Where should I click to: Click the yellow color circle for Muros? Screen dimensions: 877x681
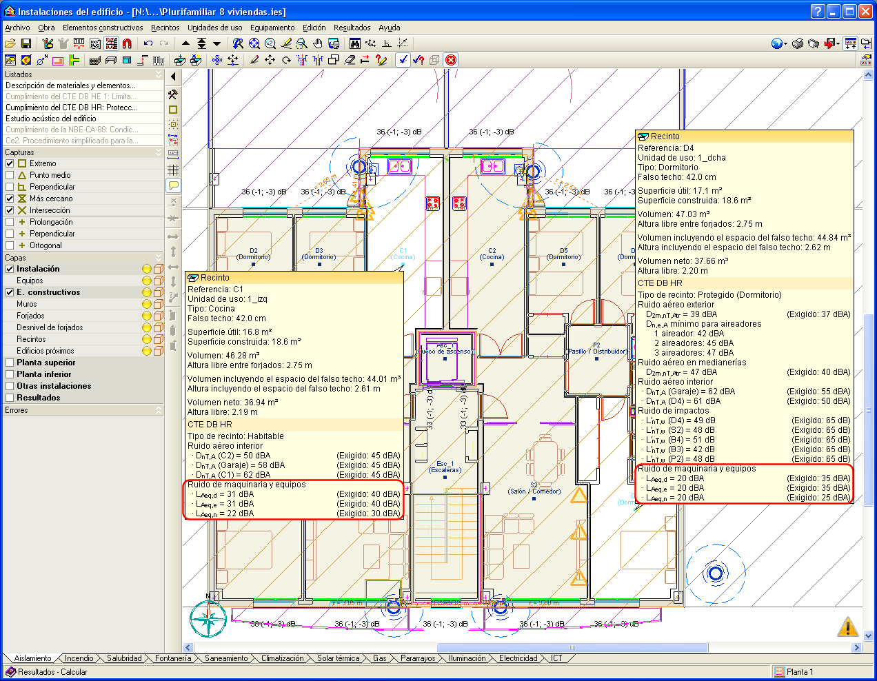point(146,304)
